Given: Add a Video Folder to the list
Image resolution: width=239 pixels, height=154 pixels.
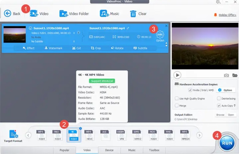Looking at the screenshot, I should tap(74, 13).
